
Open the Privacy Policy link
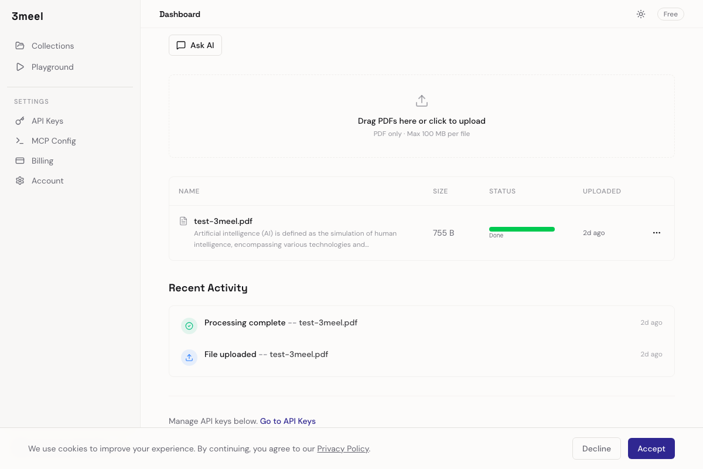[343, 448]
